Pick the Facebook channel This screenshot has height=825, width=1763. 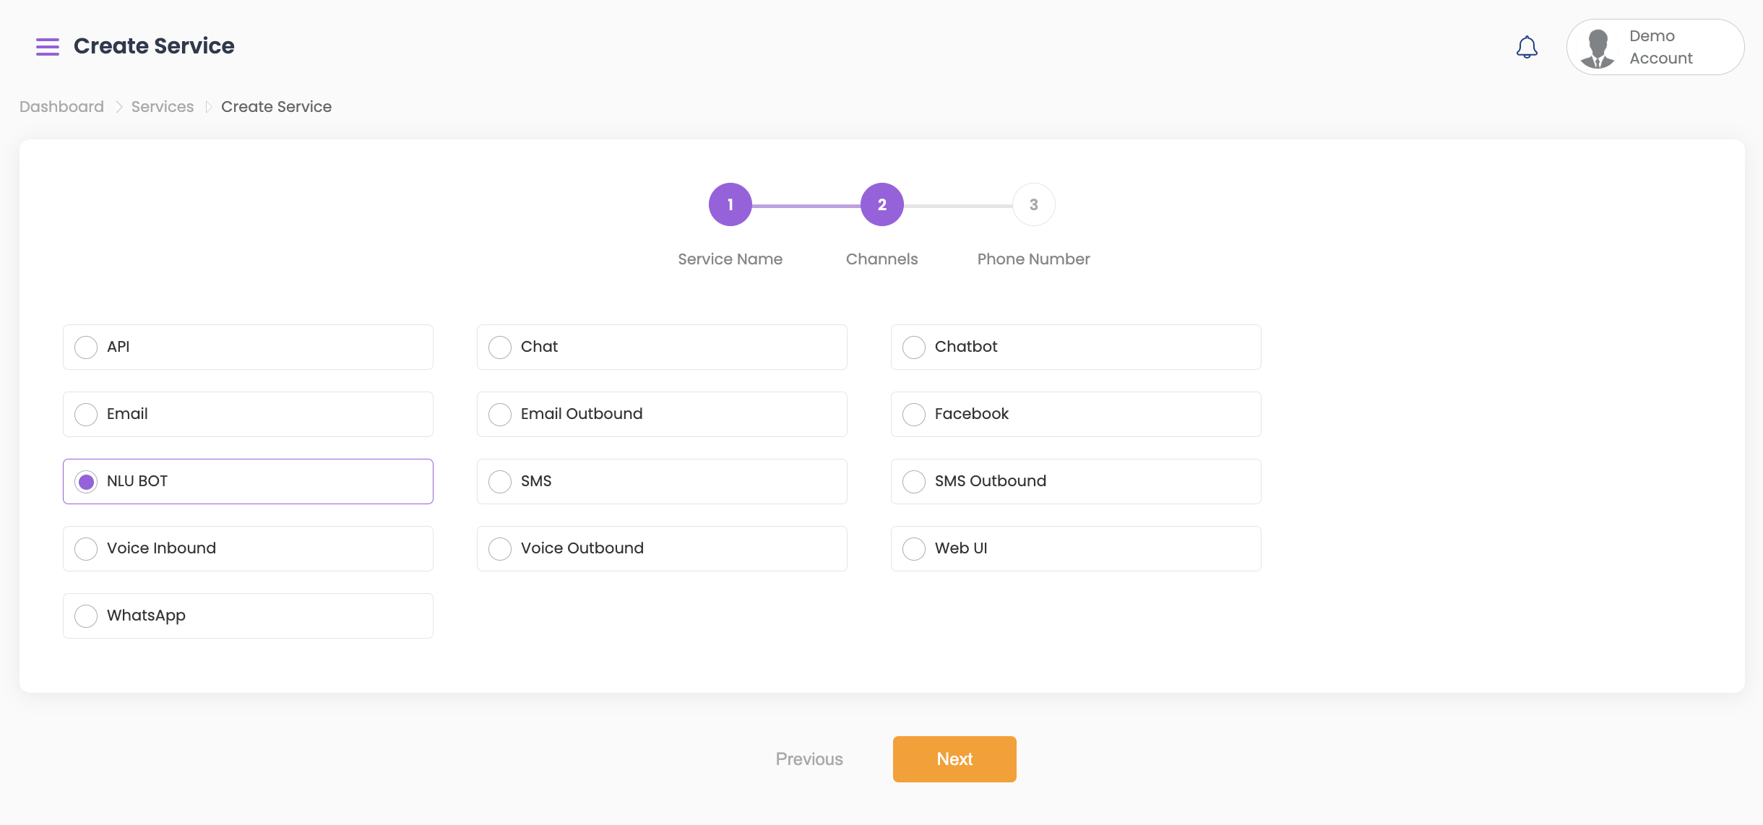[914, 415]
